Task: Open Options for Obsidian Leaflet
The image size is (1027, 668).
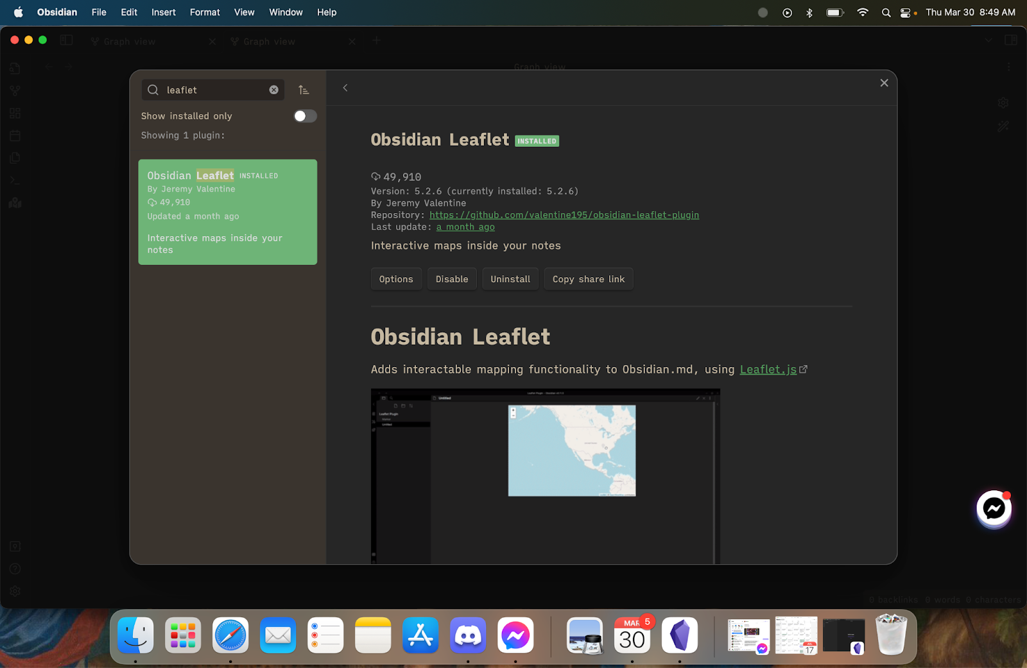Action: tap(396, 279)
